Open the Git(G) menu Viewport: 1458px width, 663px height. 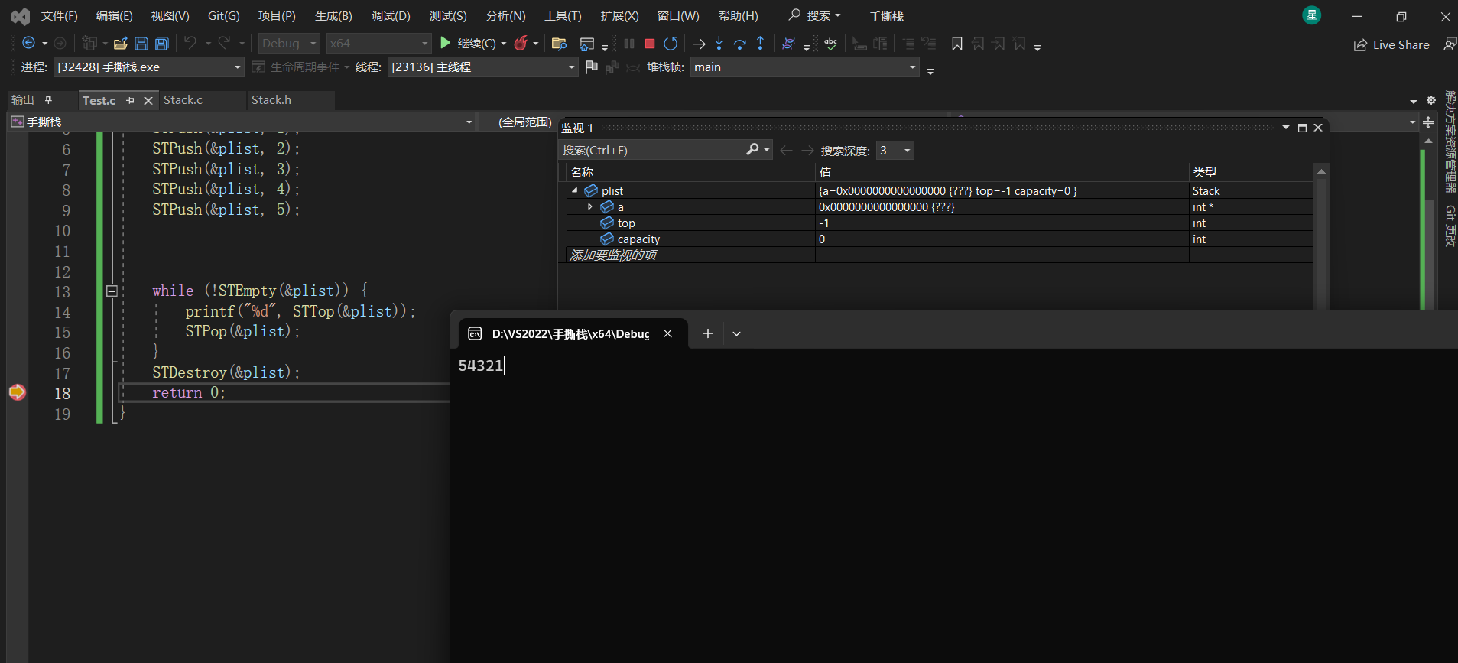tap(224, 16)
